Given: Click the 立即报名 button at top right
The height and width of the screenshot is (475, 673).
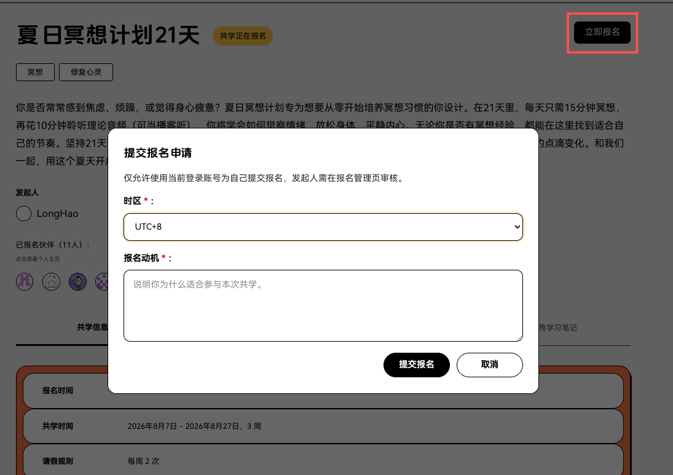Looking at the screenshot, I should (x=602, y=32).
